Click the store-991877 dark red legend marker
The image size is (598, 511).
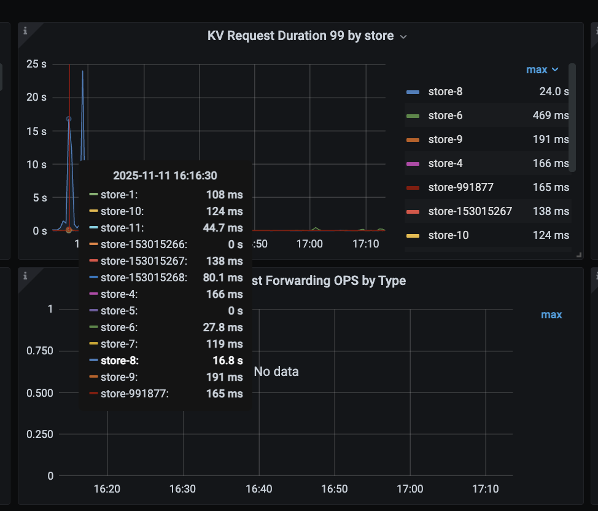coord(413,188)
